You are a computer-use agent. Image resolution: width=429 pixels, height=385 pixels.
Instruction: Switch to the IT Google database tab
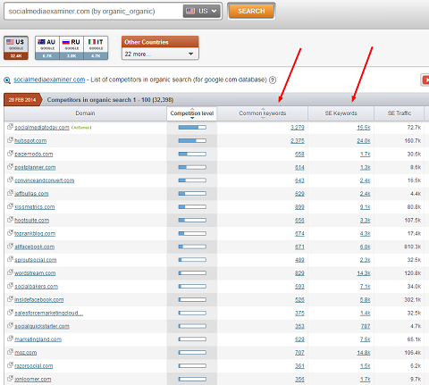[x=96, y=48]
